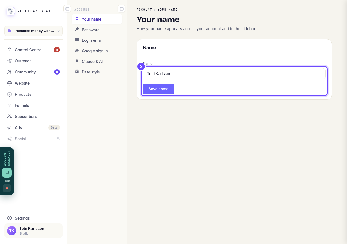The image size is (347, 244).
Task: Click the Save name button
Action: pos(159,89)
